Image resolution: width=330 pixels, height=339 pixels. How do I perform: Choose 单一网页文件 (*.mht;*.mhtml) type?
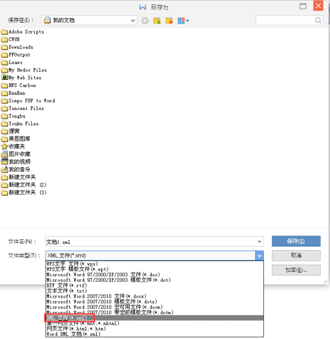(155, 324)
